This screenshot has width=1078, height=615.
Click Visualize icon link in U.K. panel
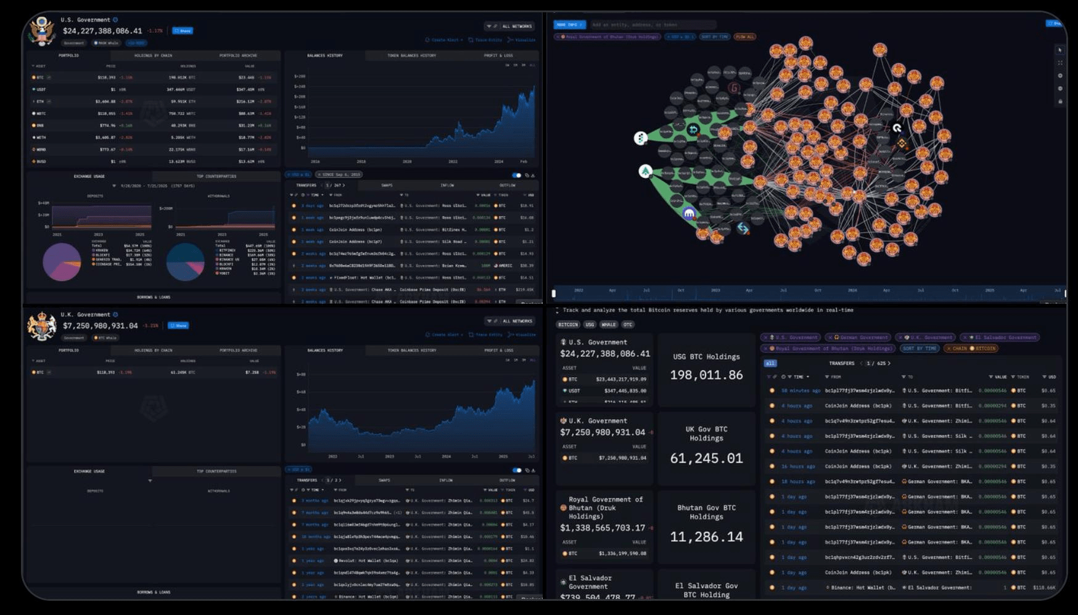point(521,335)
